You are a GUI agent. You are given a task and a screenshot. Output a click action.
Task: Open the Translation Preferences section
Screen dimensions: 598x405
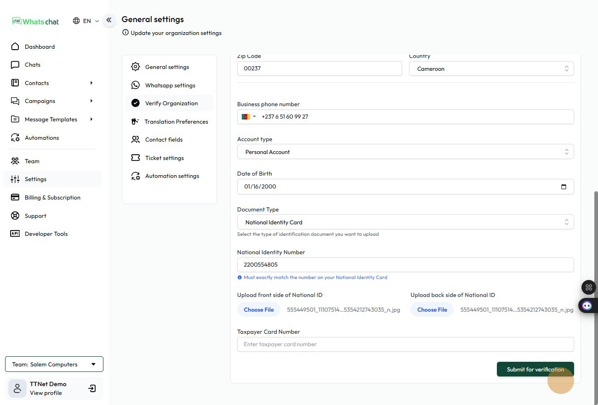(x=176, y=122)
